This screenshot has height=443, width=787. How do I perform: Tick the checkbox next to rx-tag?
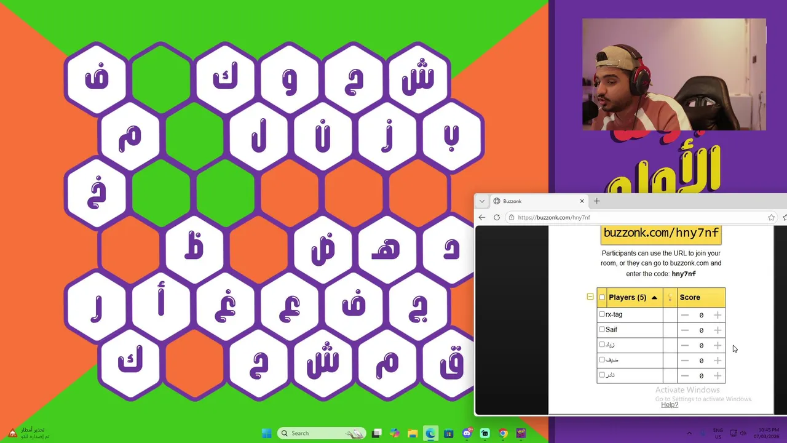coord(602,314)
